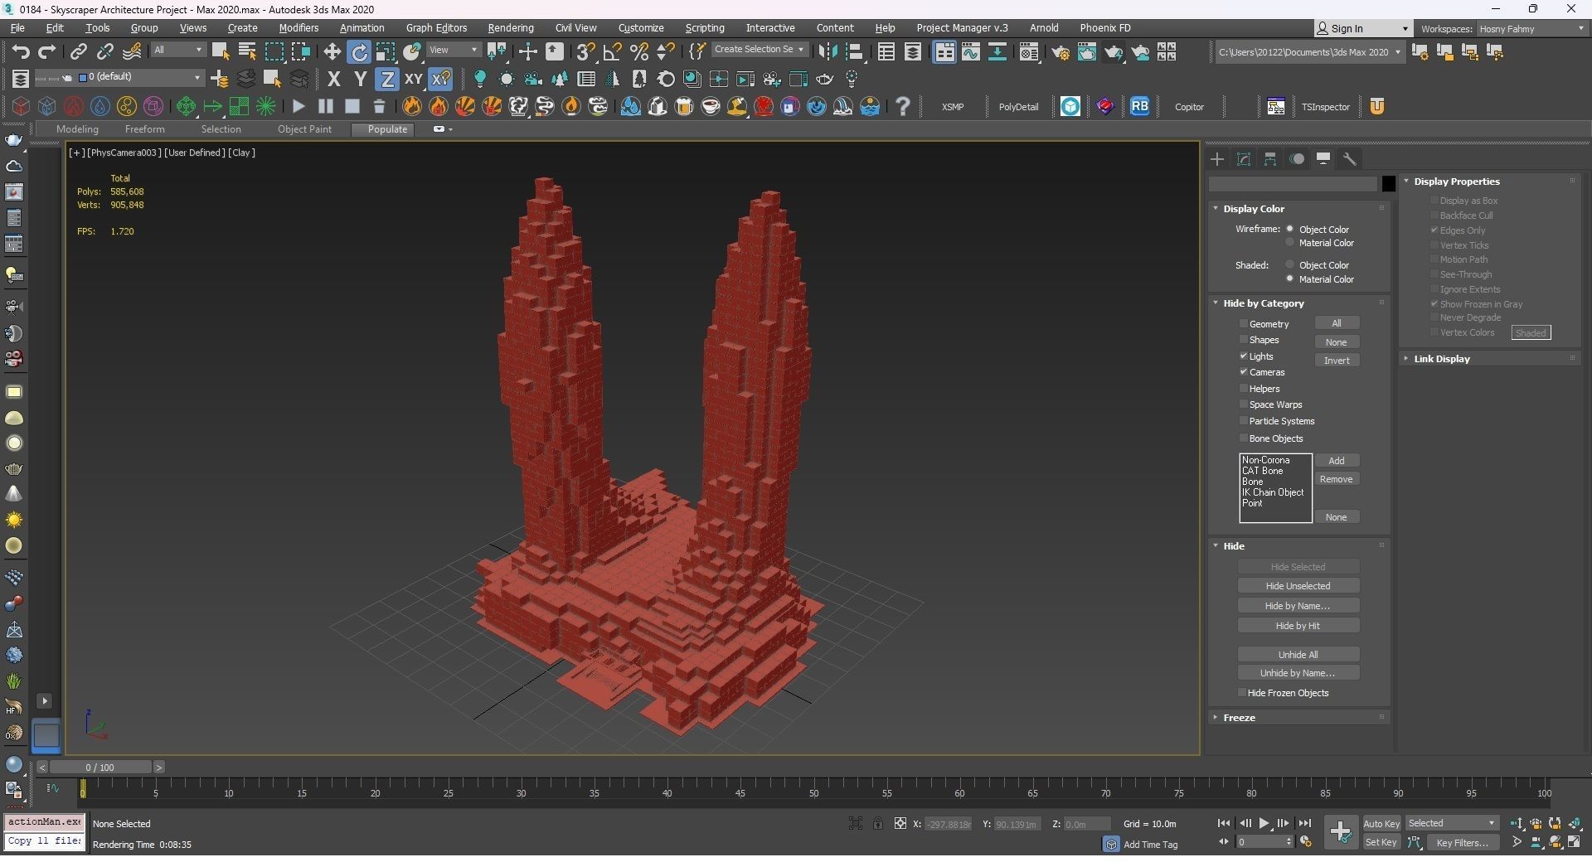Image resolution: width=1592 pixels, height=862 pixels.
Task: Open the Workspaces dropdown
Action: tap(1531, 28)
